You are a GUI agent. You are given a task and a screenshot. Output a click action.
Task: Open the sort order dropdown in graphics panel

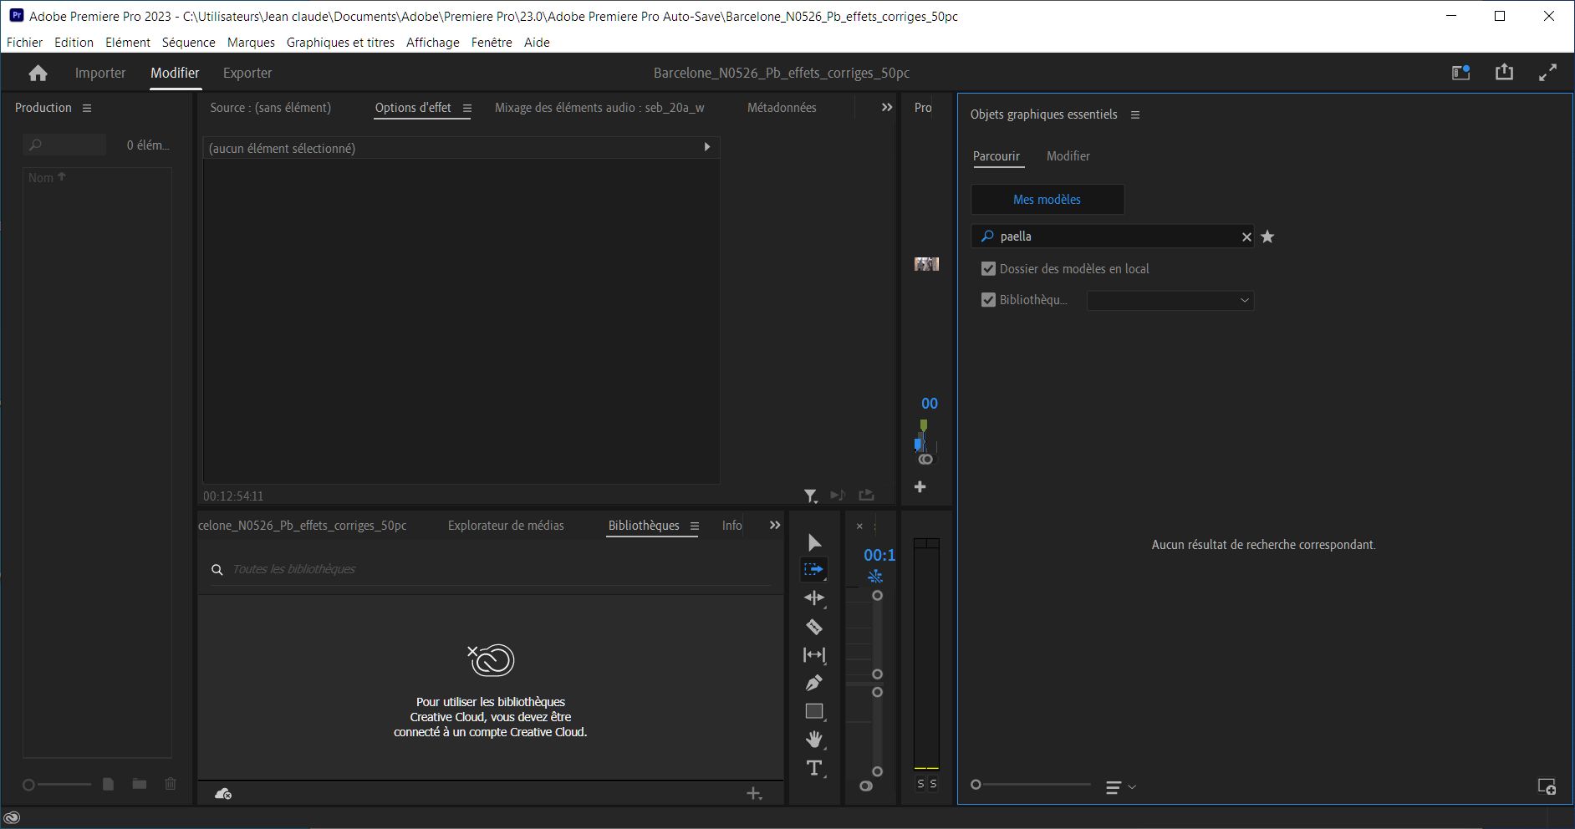click(1120, 787)
